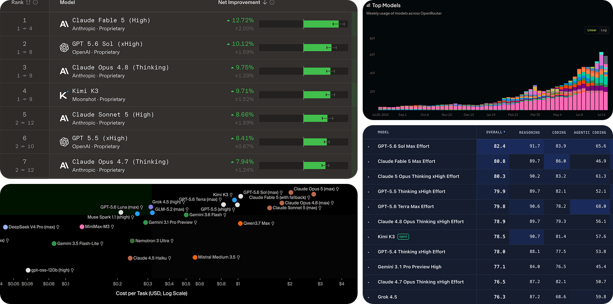This screenshot has width=613, height=304.
Task: Click the lightbulb icon next to gpt-oss-120b (high)
Action: 73,270
